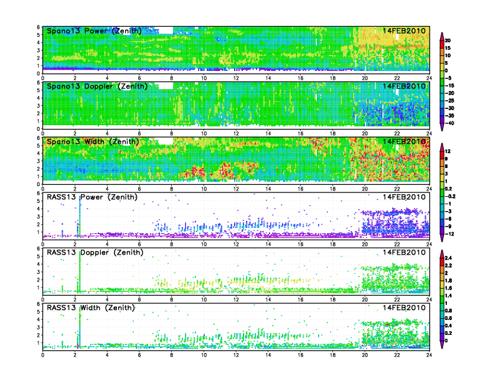The width and height of the screenshot is (493, 381).
Task: Click the "-40" label on the top colorbar
Action: click(x=456, y=122)
